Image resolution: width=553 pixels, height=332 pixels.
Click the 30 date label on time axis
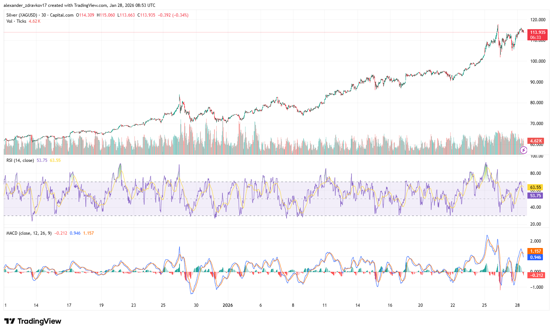tap(196, 305)
